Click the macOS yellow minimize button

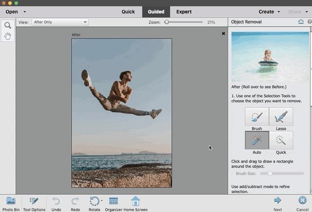pyautogui.click(x=10, y=3)
